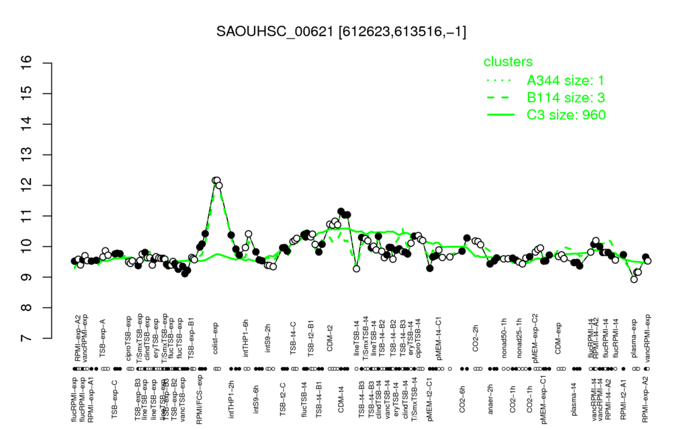
Task: Click y-axis tick label 11
Action: point(27,216)
